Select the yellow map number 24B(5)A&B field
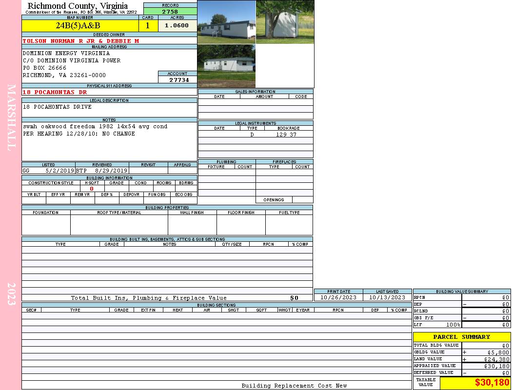 [x=80, y=26]
